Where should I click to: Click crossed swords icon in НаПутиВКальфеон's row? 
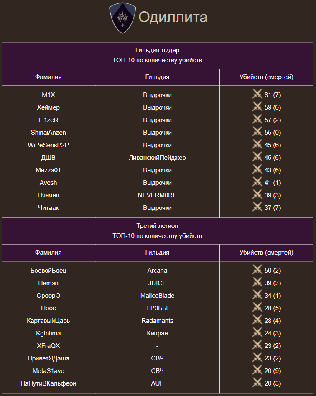click(x=257, y=383)
